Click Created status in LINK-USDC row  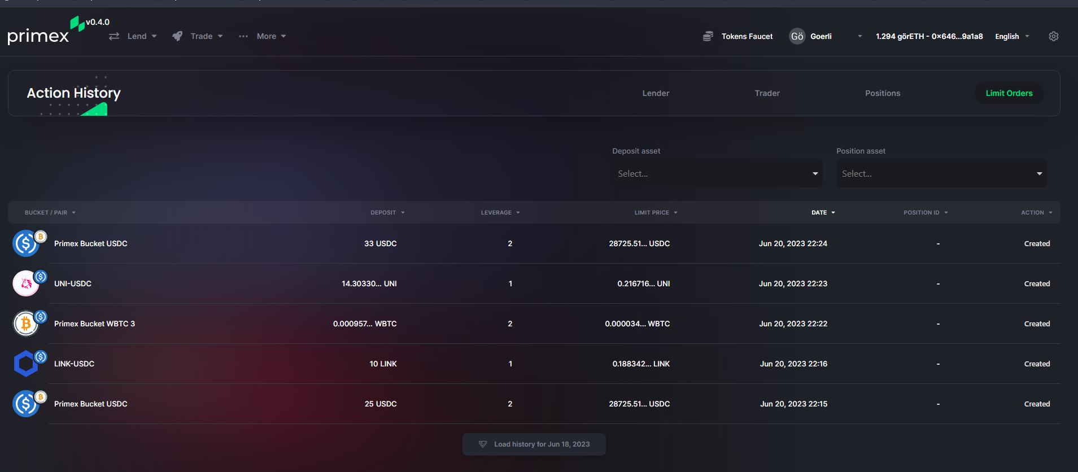point(1037,364)
